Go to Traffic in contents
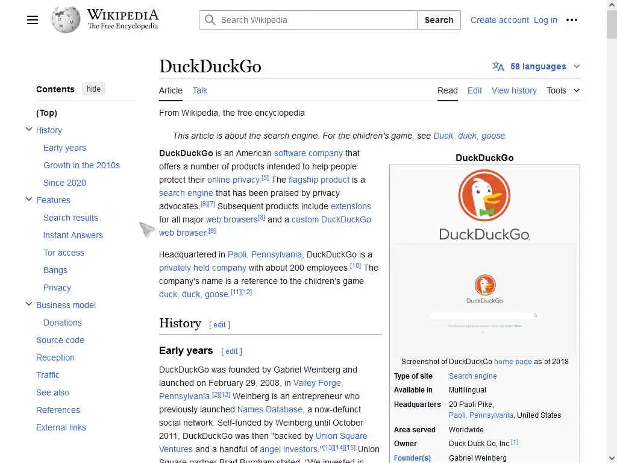Viewport: 617px width, 463px height. [x=48, y=375]
